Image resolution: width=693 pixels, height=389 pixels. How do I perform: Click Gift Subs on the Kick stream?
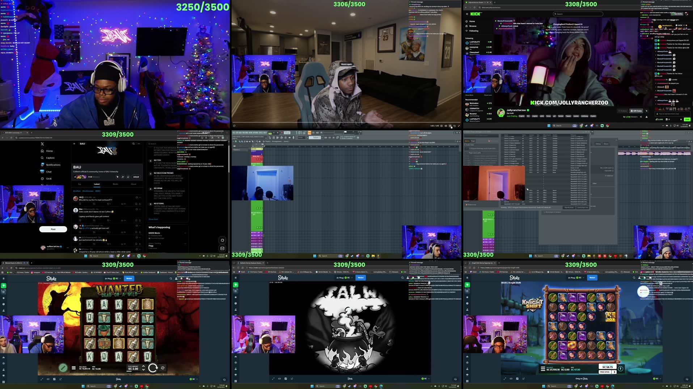[x=636, y=111]
